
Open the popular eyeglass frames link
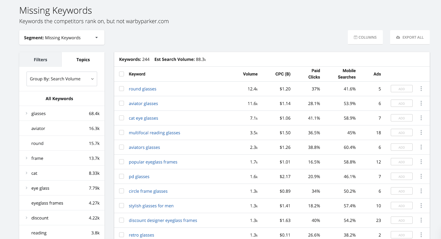pyautogui.click(x=153, y=162)
